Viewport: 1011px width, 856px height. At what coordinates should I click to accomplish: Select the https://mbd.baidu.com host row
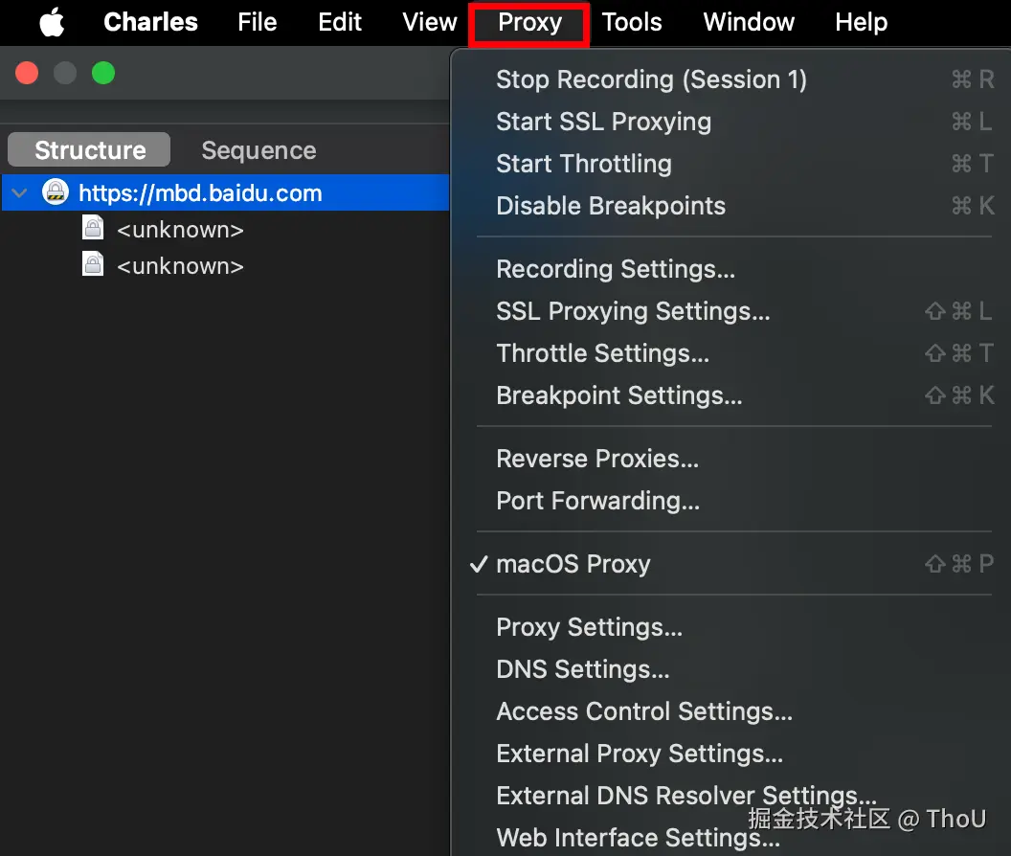pyautogui.click(x=226, y=192)
